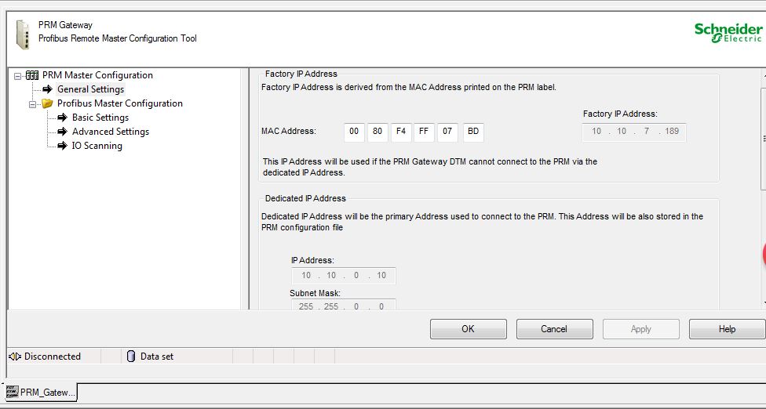This screenshot has width=766, height=409.
Task: Click the Schneider Electric logo
Action: (x=730, y=33)
